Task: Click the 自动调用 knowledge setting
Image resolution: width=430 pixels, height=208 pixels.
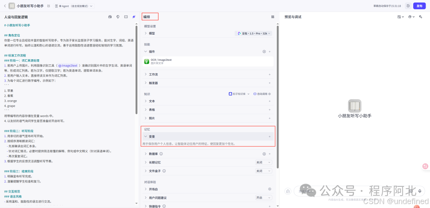Action: click(262, 94)
